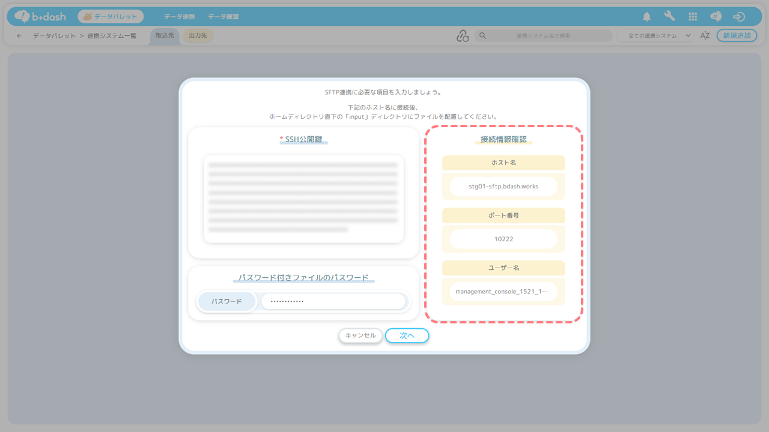Click the データパレット button in header
769x432 pixels.
point(111,17)
